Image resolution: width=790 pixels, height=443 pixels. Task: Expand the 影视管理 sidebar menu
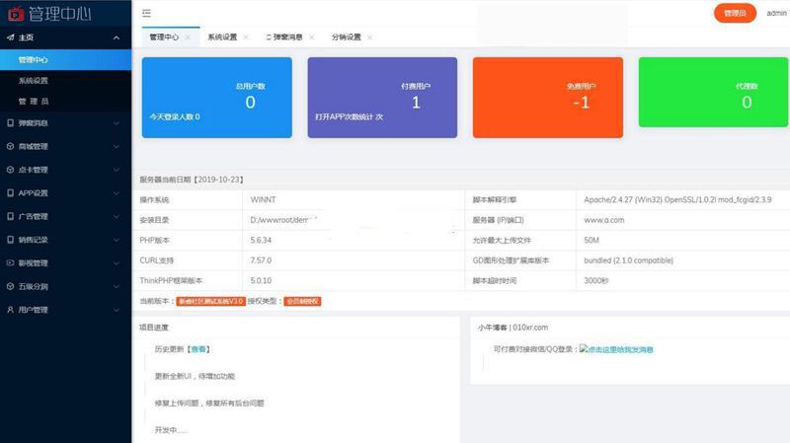(x=117, y=263)
